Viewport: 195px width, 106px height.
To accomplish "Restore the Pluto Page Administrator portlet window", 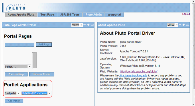I will click(92, 25).
